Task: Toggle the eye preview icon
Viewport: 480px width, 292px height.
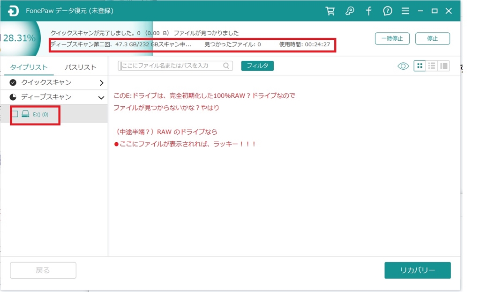Action: (403, 66)
